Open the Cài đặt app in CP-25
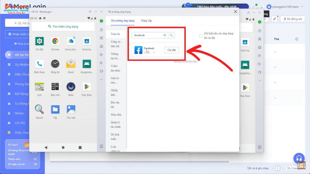Screen dimensions: 310x174 tap(39, 41)
